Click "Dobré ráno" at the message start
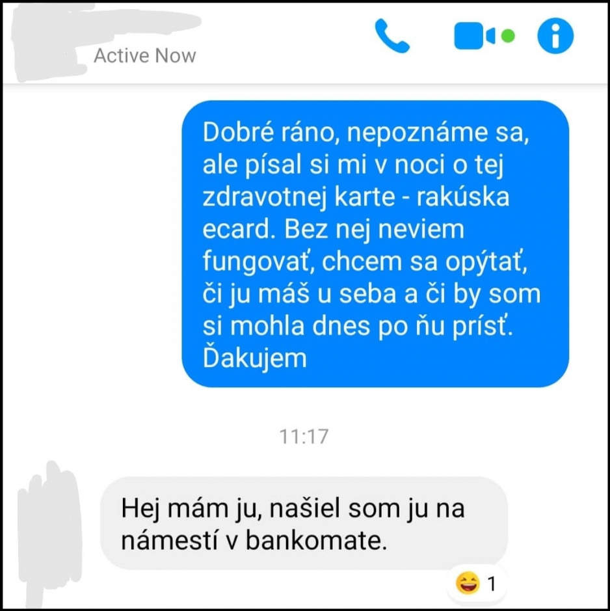This screenshot has height=611, width=610. [x=269, y=132]
